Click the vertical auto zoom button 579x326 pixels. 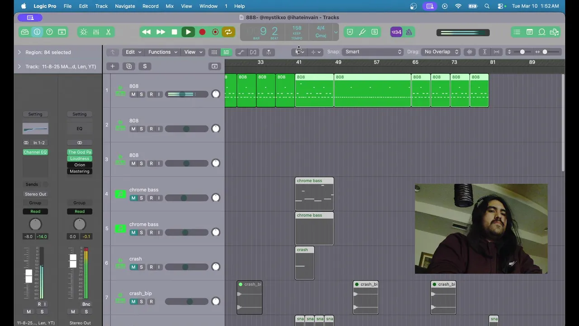484,52
